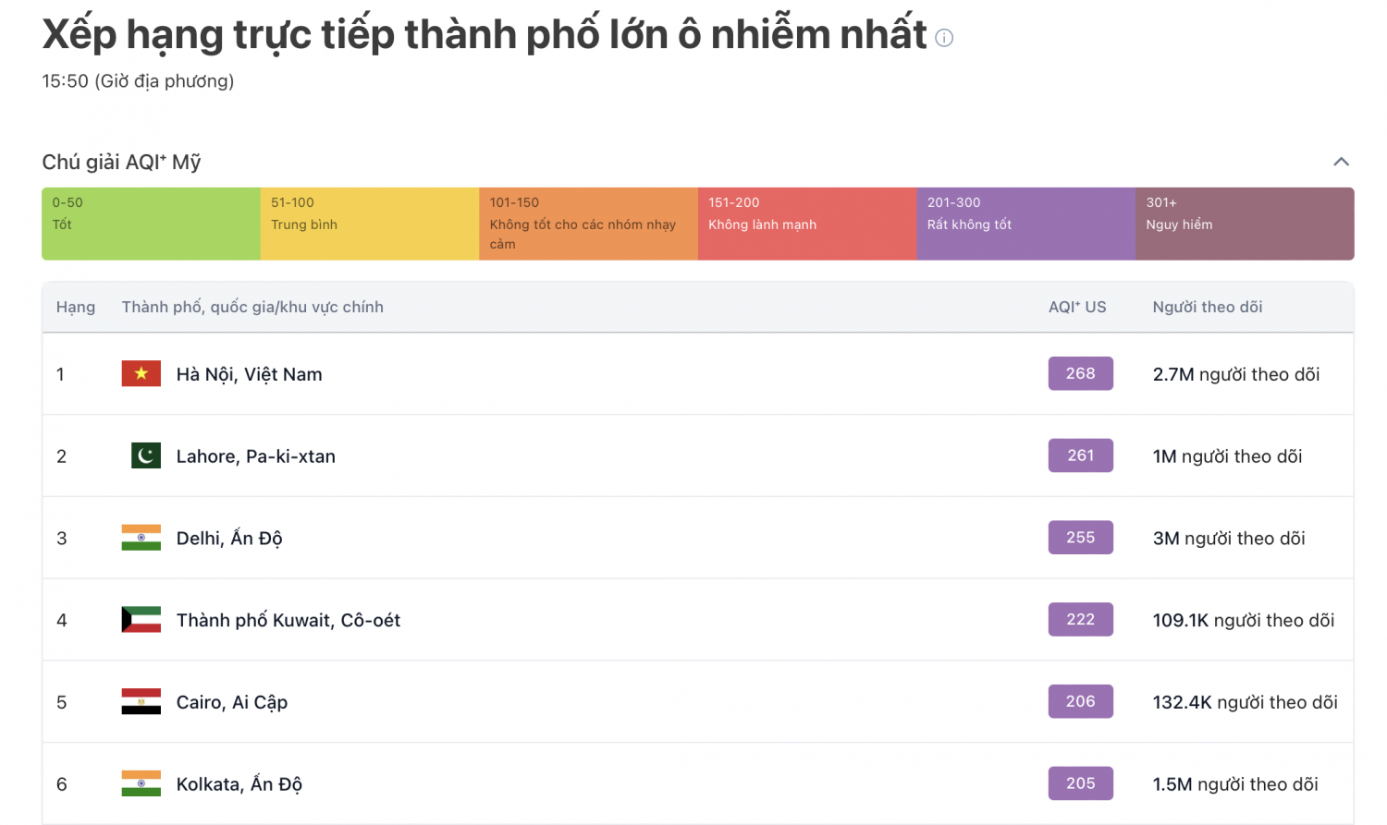Select the Thành phố, quốc gia column header
The width and height of the screenshot is (1387, 825).
[252, 306]
